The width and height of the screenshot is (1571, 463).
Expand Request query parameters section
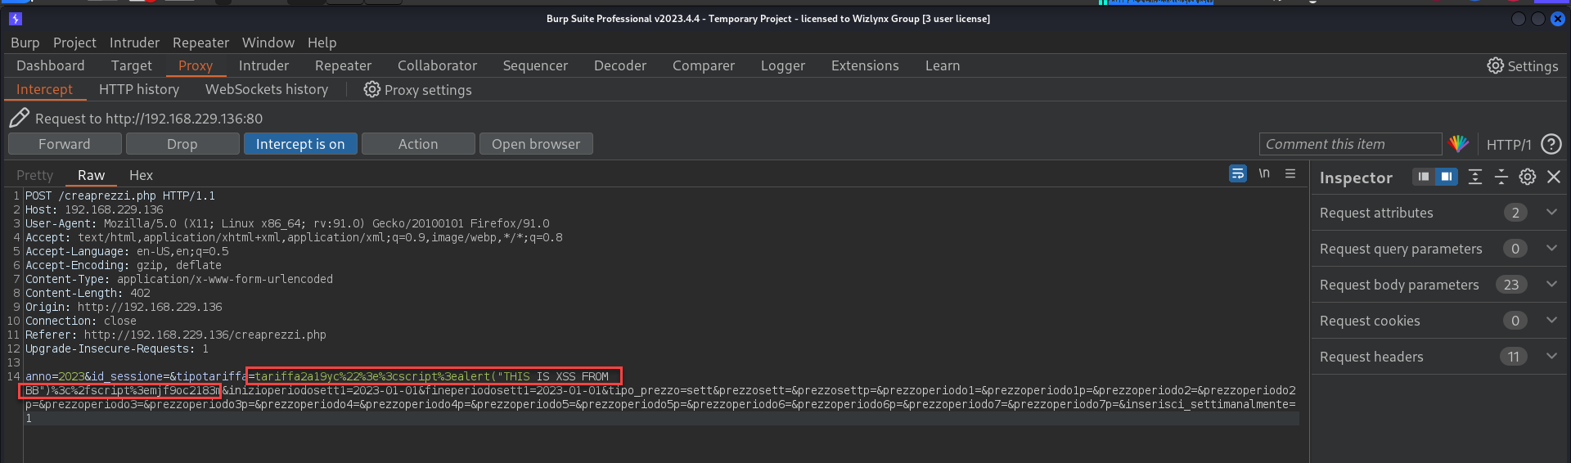coord(1551,248)
